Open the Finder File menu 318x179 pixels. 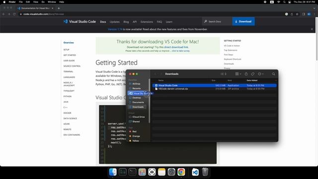tap(21, 2)
